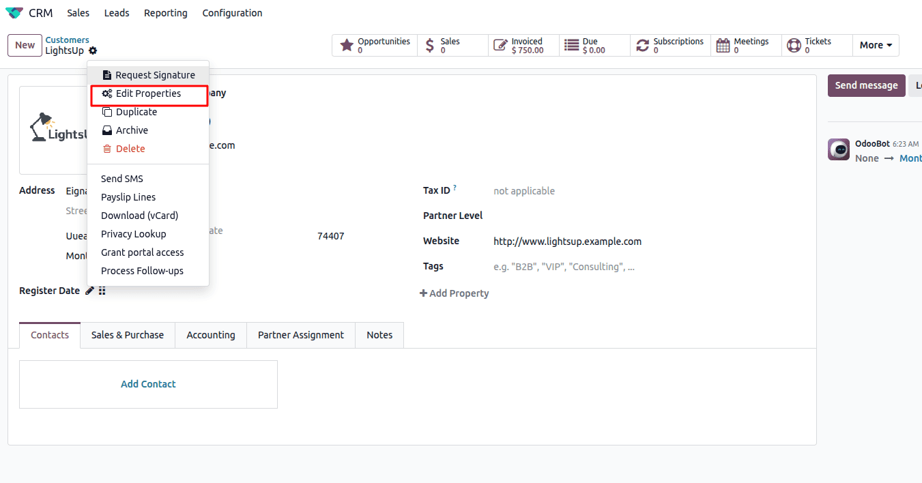Open Invoiced stat with pencil icon
Image resolution: width=922 pixels, height=483 pixels.
pos(500,46)
